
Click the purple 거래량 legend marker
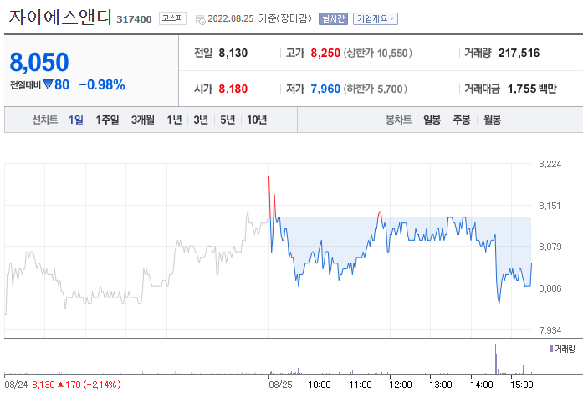click(x=551, y=349)
